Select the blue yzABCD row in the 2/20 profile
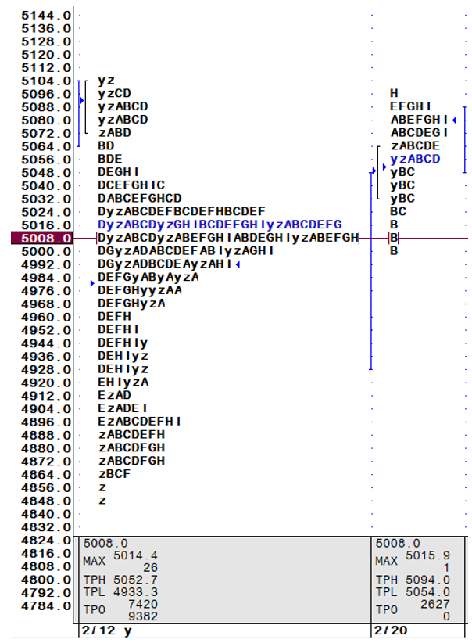472x643 pixels. 415,159
